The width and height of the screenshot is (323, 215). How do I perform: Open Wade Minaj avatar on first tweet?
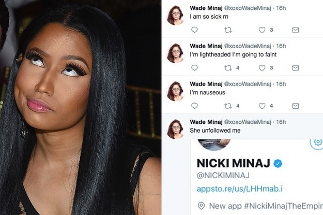[176, 16]
